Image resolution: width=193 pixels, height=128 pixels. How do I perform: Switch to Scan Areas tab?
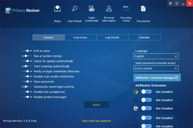tap(80, 37)
